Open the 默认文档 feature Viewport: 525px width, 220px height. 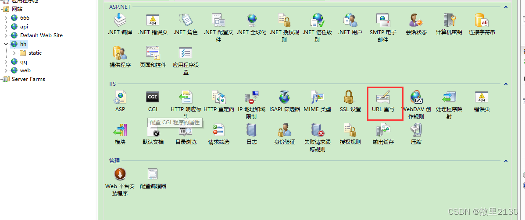click(153, 134)
